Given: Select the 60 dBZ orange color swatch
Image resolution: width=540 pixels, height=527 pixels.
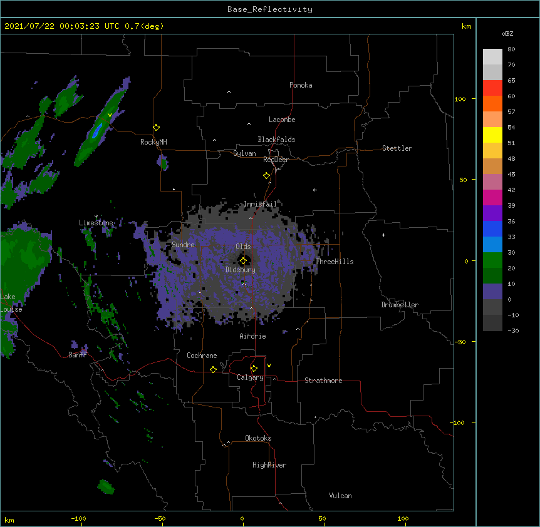Looking at the screenshot, I should pos(492,103).
